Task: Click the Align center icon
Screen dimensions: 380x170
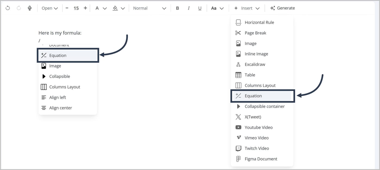Action: [x=44, y=108]
